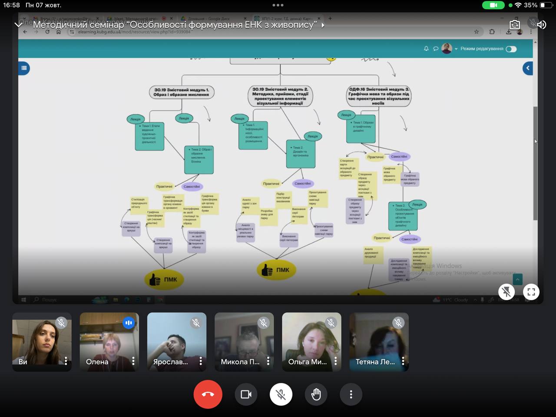Click the three dots at the top center
Viewport: 556px width, 417px height.
278,5
